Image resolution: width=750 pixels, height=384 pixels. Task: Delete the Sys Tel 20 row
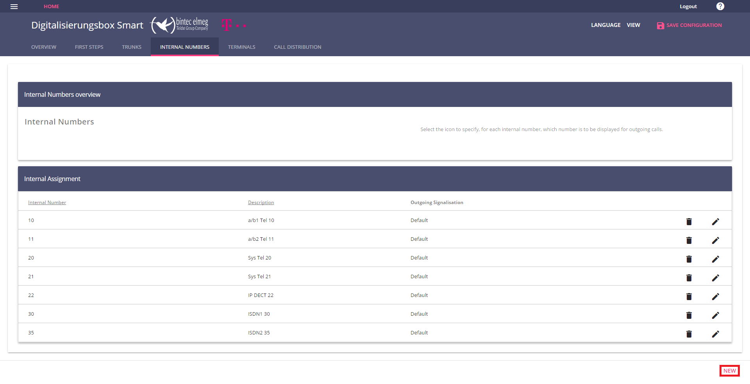coord(689,259)
